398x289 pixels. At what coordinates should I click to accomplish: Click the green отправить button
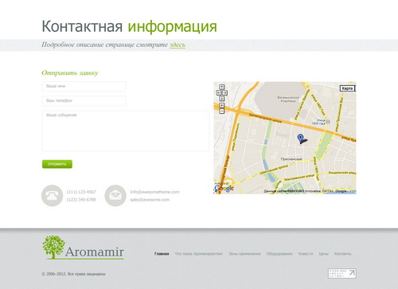point(57,164)
